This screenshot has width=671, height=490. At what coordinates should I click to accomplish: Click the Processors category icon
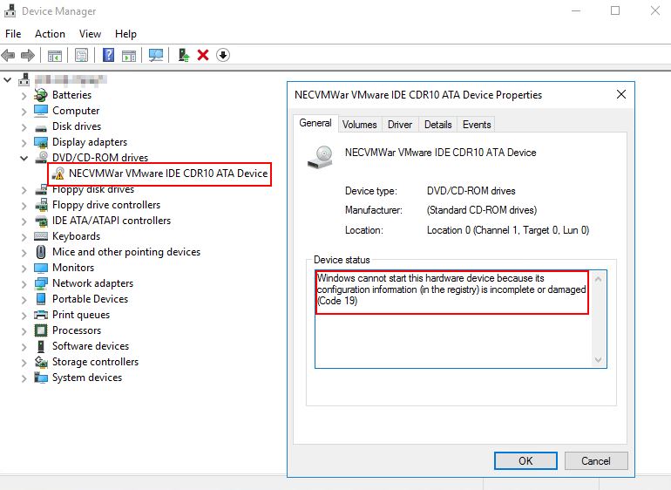[41, 330]
